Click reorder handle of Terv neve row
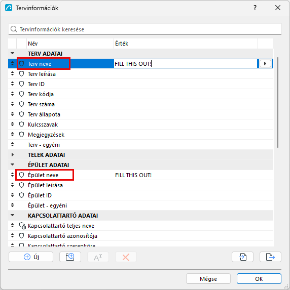The image size is (290, 290). pos(12,63)
